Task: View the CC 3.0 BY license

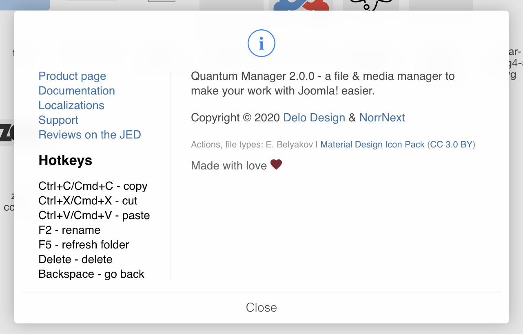Action: point(451,145)
